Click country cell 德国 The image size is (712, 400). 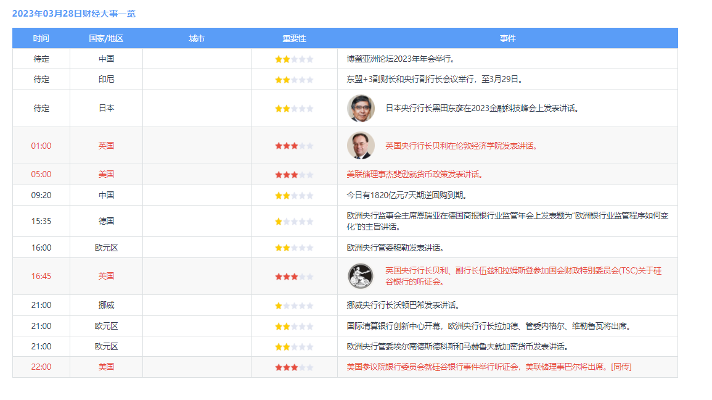pos(106,221)
